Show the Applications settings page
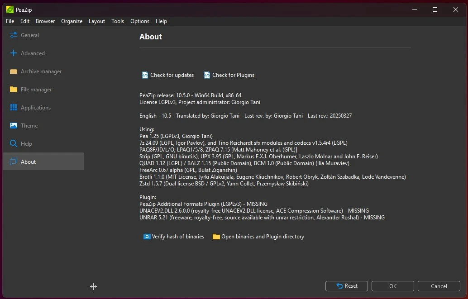The width and height of the screenshot is (468, 299). 43,107
